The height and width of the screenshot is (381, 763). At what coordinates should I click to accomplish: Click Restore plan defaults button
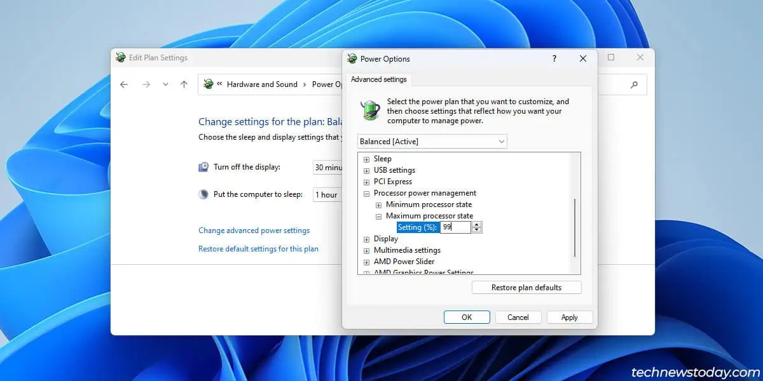coord(526,288)
